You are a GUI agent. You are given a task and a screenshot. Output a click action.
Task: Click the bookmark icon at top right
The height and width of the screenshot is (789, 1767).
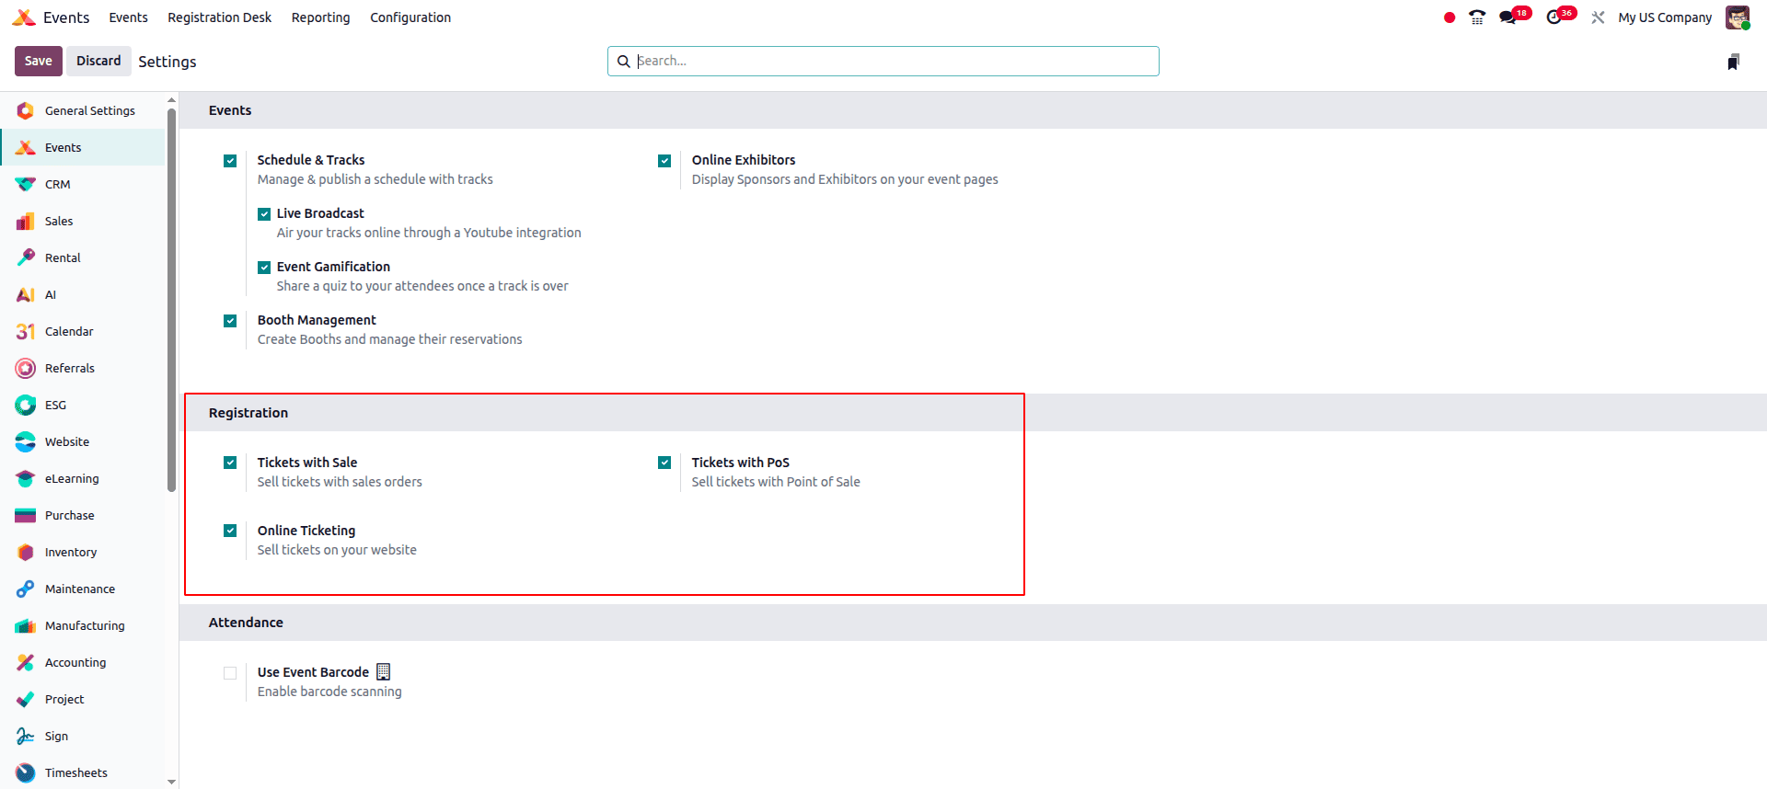[1733, 62]
